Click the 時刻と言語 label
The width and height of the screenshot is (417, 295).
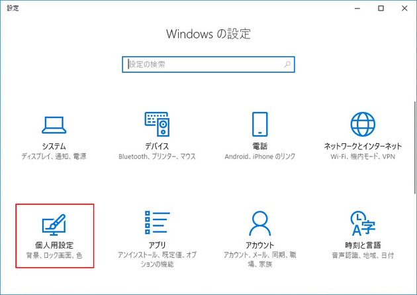[363, 245]
